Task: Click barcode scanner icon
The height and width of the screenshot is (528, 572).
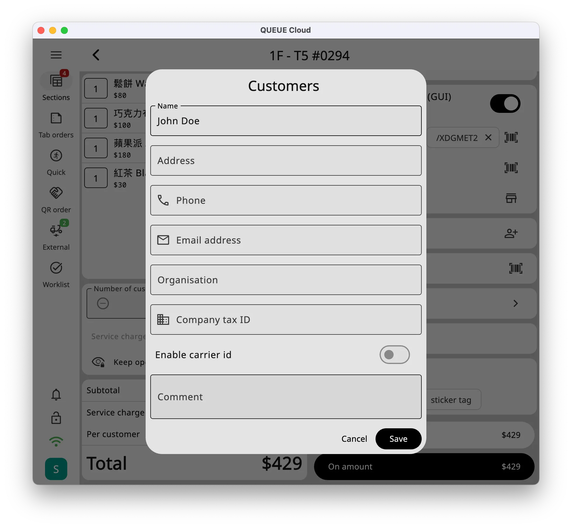Action: [511, 137]
